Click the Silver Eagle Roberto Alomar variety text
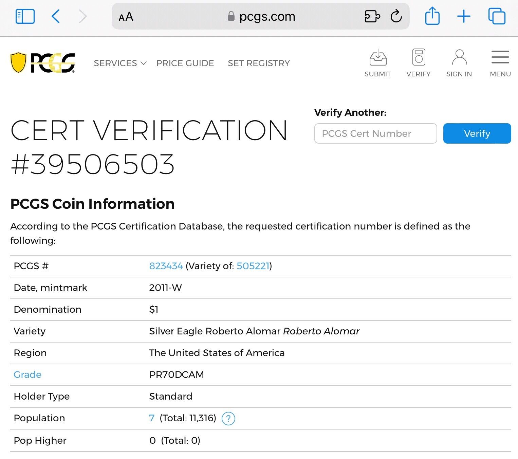The image size is (518, 459). tap(254, 331)
